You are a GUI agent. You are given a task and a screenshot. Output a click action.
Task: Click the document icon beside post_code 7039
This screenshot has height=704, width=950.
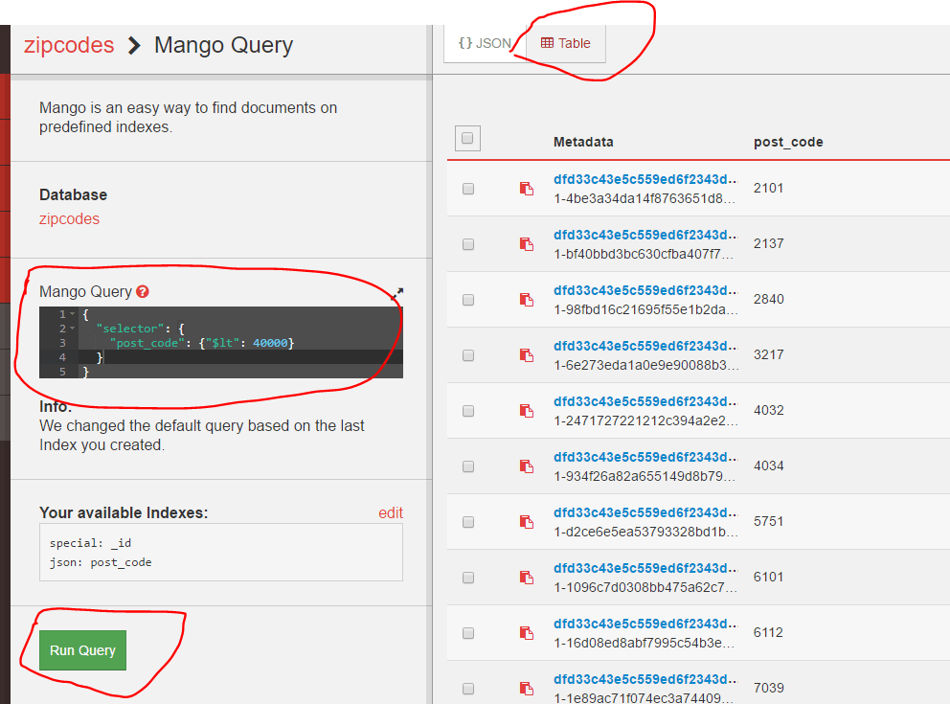click(525, 689)
